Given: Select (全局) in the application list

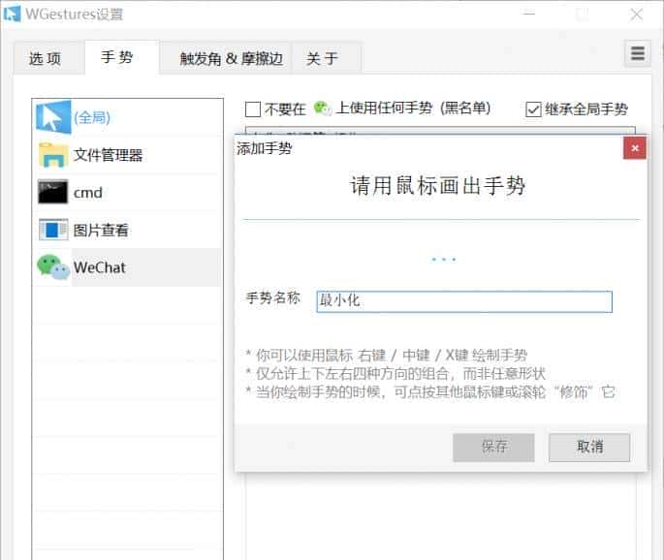Looking at the screenshot, I should 127,117.
